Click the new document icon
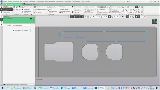 (14, 7)
